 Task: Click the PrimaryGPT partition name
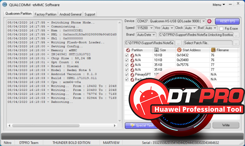click(143, 75)
